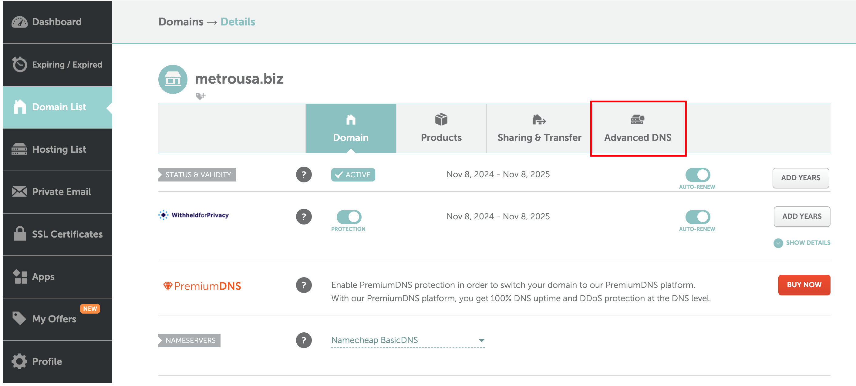
Task: Open the Apps grid icon
Action: [x=20, y=277]
